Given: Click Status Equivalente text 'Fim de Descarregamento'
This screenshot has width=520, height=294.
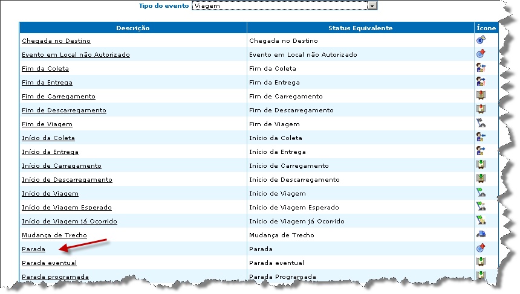Looking at the screenshot, I should [x=291, y=110].
